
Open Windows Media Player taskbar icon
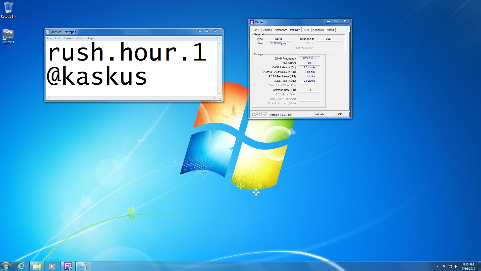click(x=52, y=266)
